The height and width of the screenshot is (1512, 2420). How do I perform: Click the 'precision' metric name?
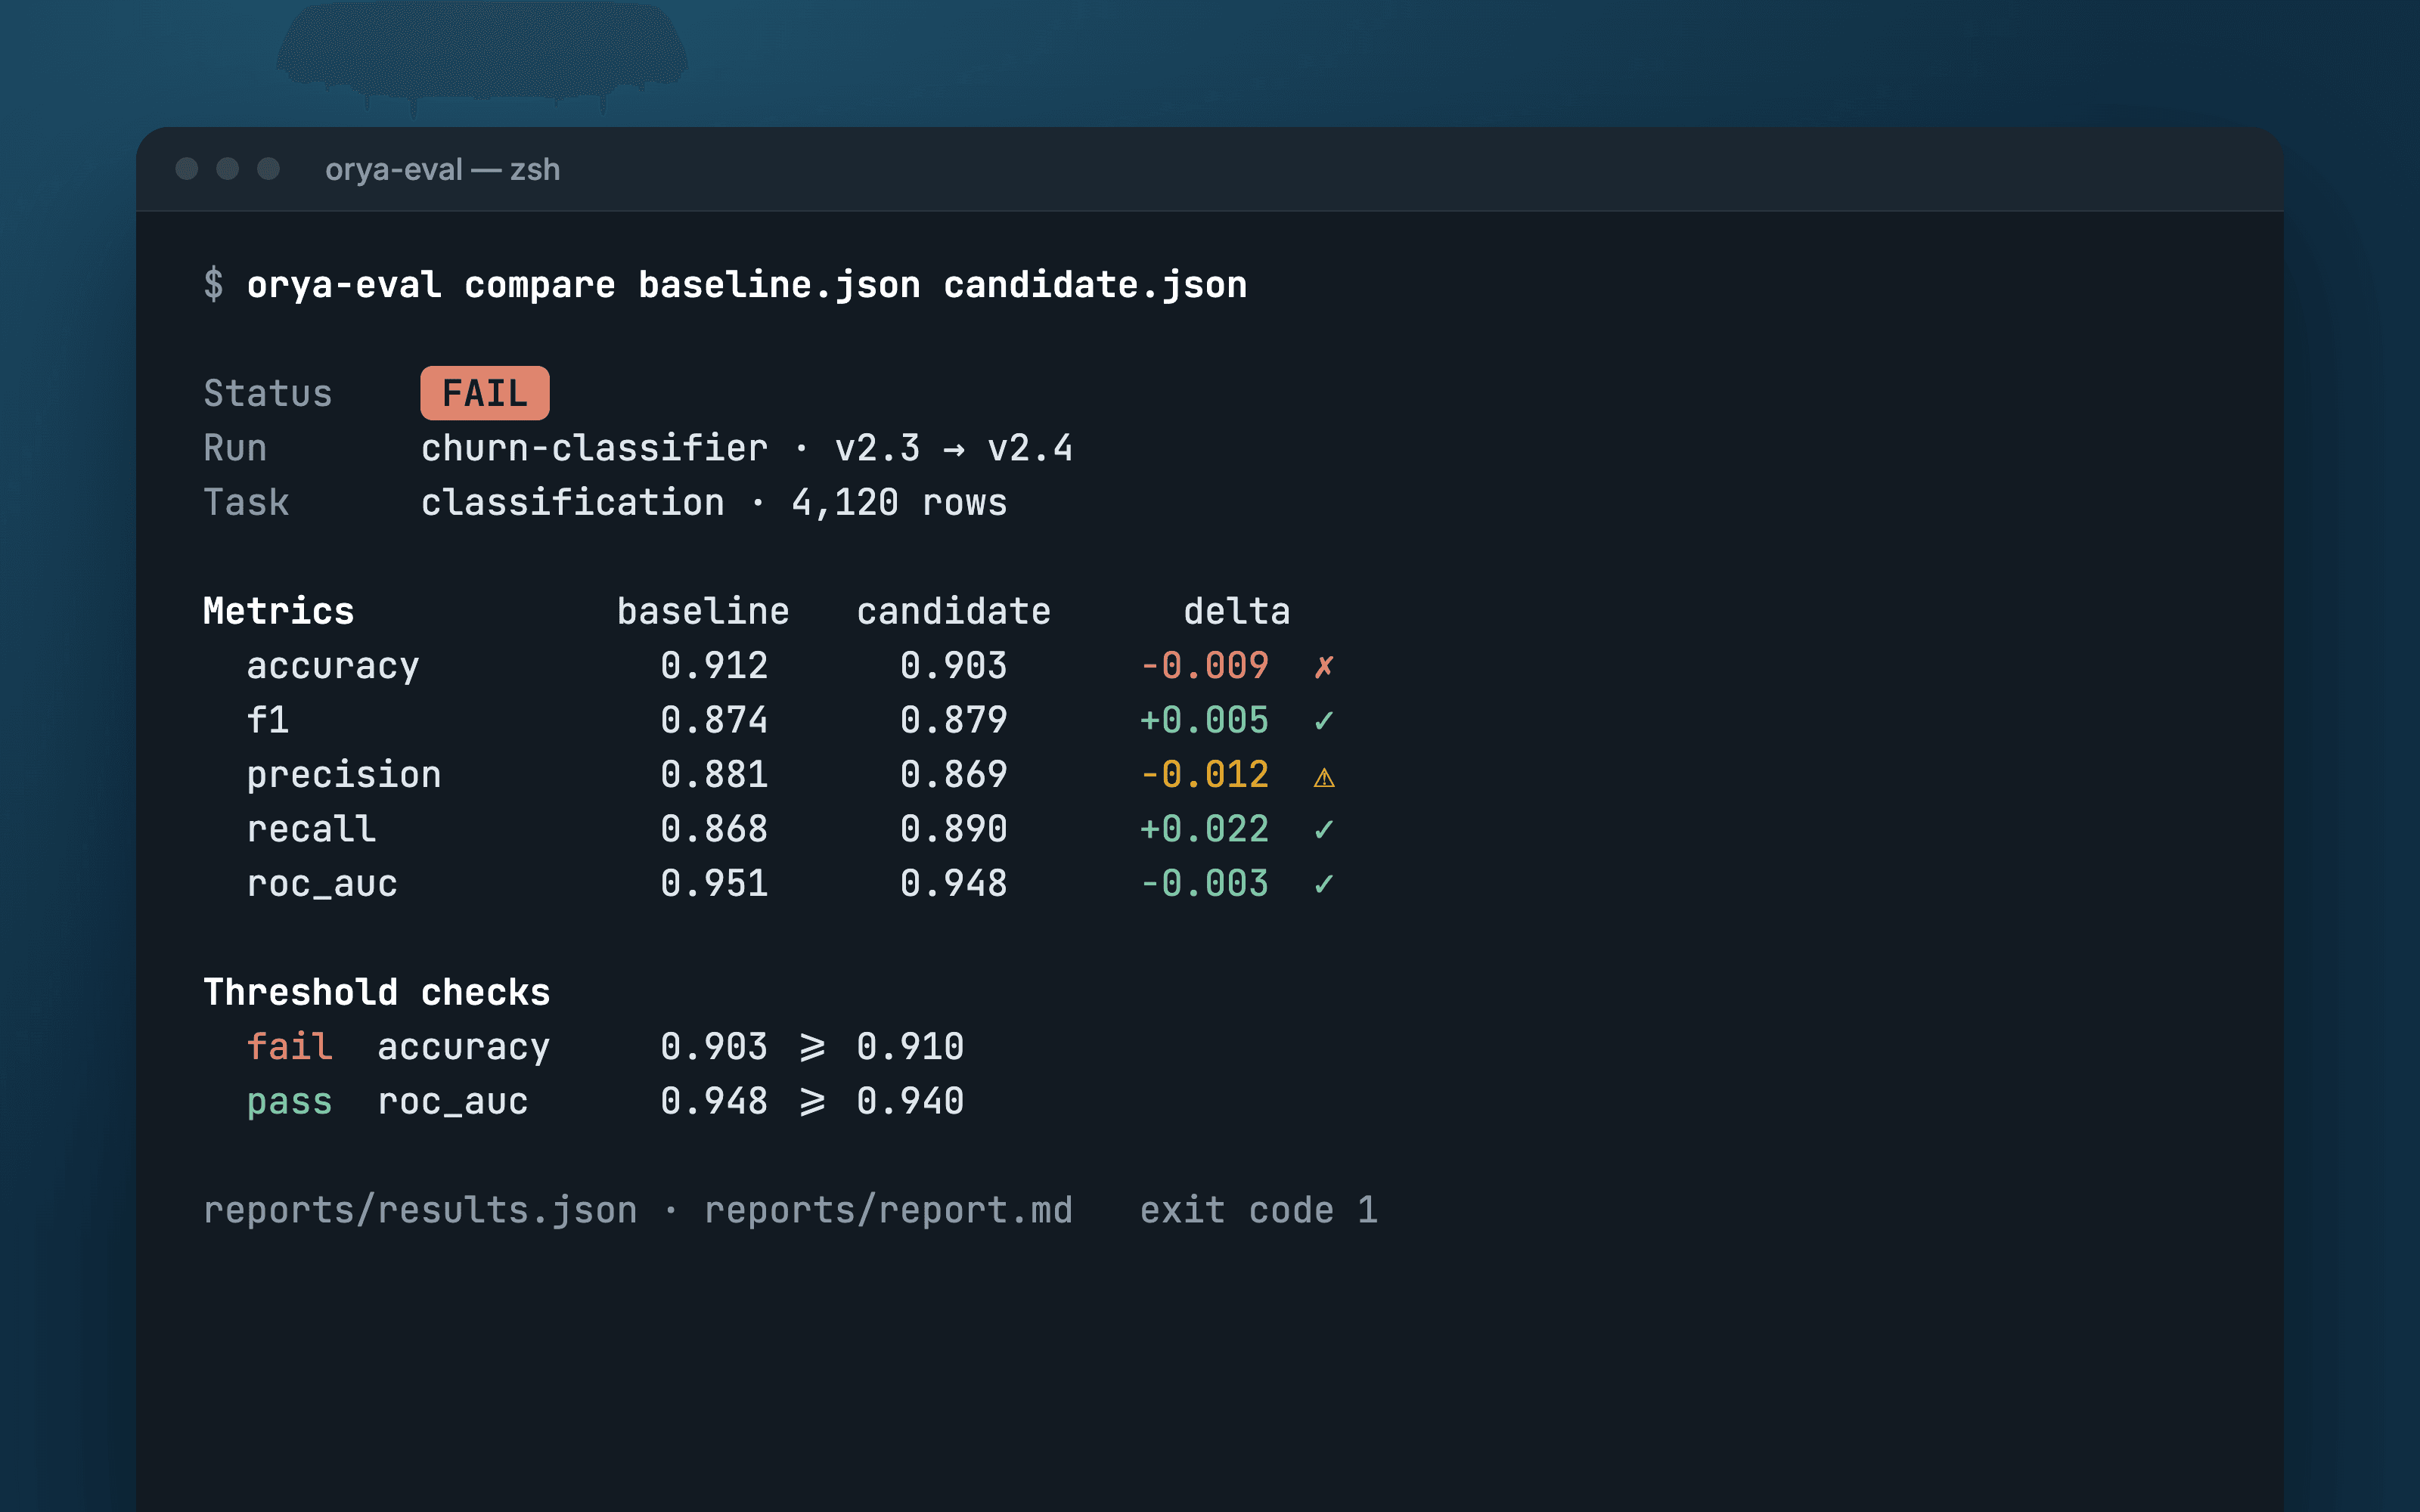click(x=344, y=775)
